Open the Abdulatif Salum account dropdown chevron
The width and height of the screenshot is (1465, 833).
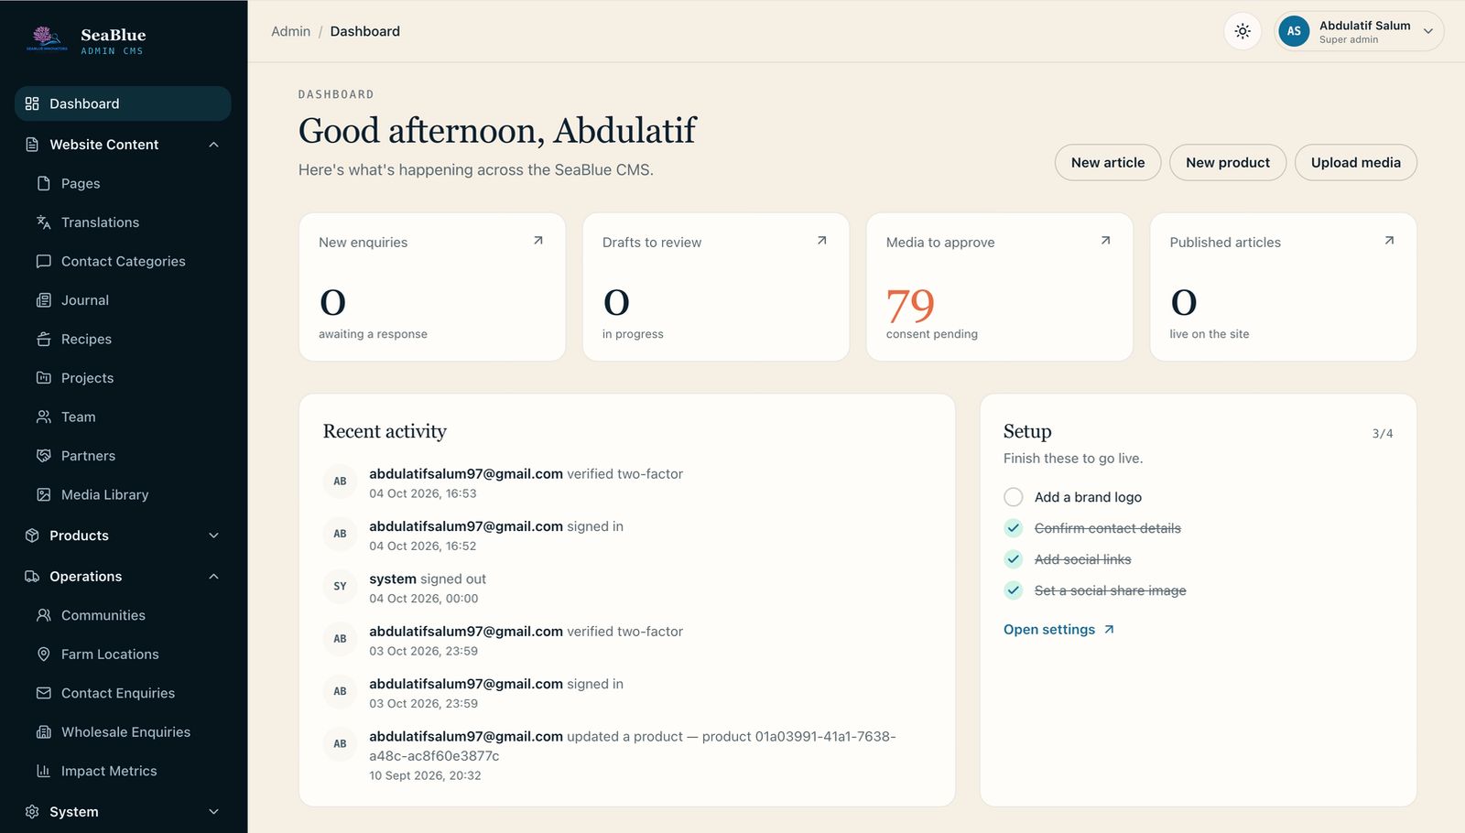click(x=1427, y=31)
